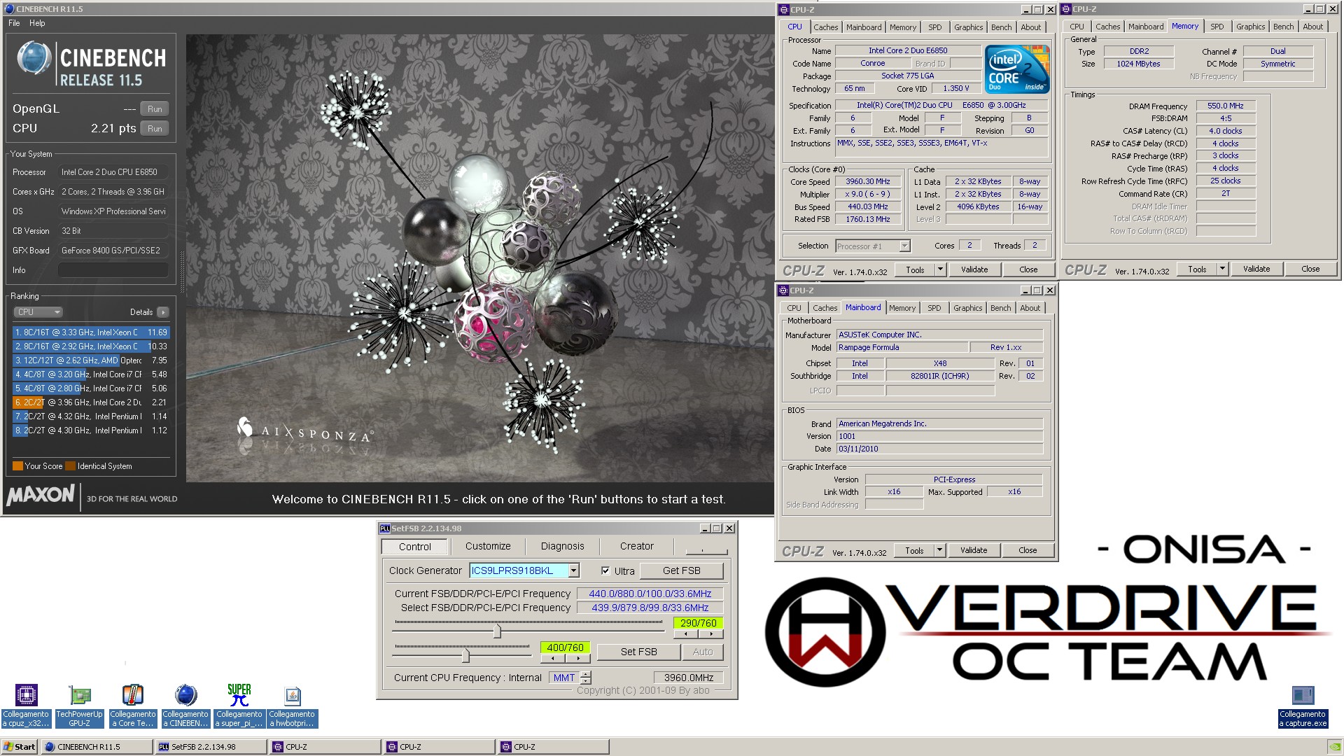Screen dimensions: 1344x756
Task: Click Validate in the CPU-Z Mainboard window
Action: (x=973, y=550)
